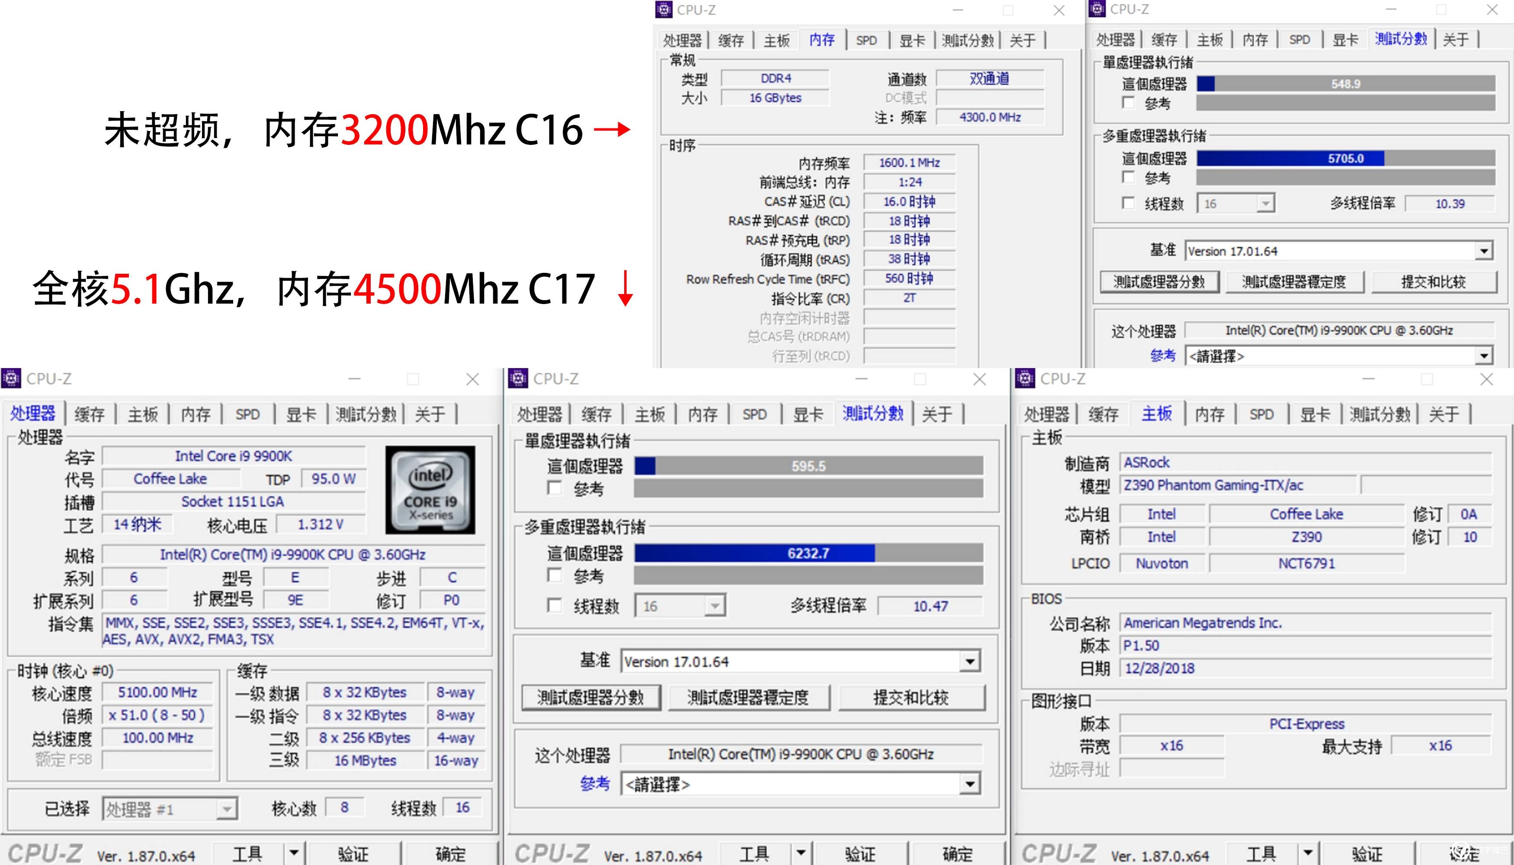Screen dimensions: 1514x865
Task: Click the 多线程倍率 10.47 value
Action: pyautogui.click(x=930, y=606)
